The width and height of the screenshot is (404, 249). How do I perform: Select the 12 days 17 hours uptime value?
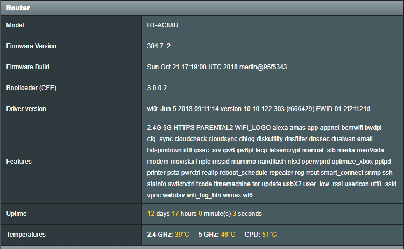point(204,214)
